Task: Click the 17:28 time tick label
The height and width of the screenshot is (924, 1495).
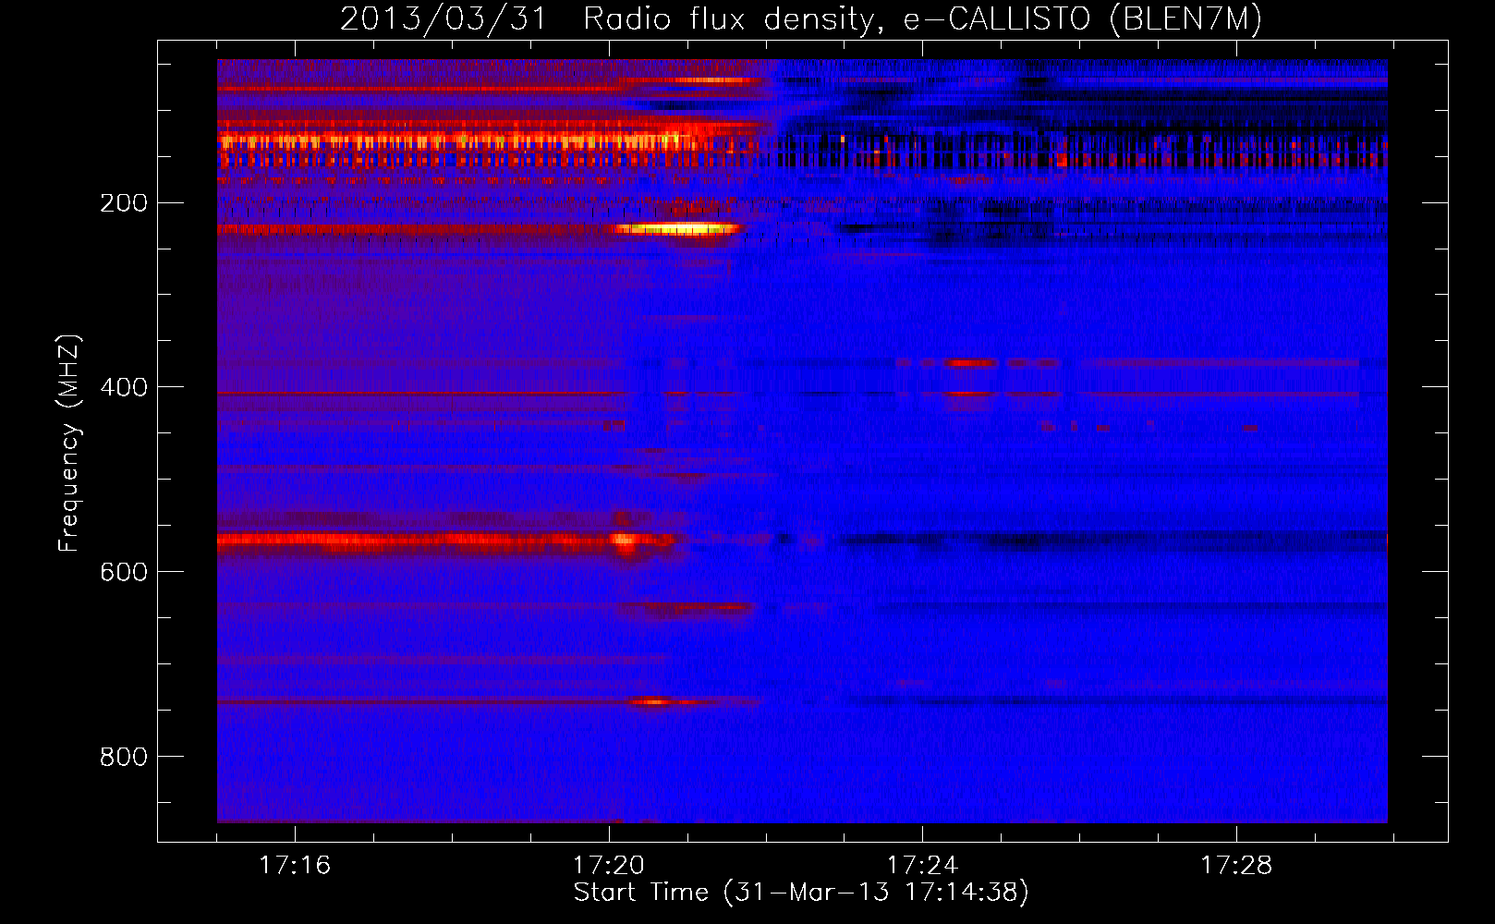Action: [1236, 866]
